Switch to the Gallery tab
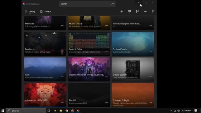201x113 pixels. 45,12
